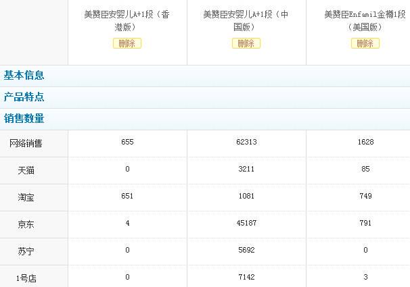The width and height of the screenshot is (410, 287).
Task: Select the 天猫 row label
Action: 26,170
